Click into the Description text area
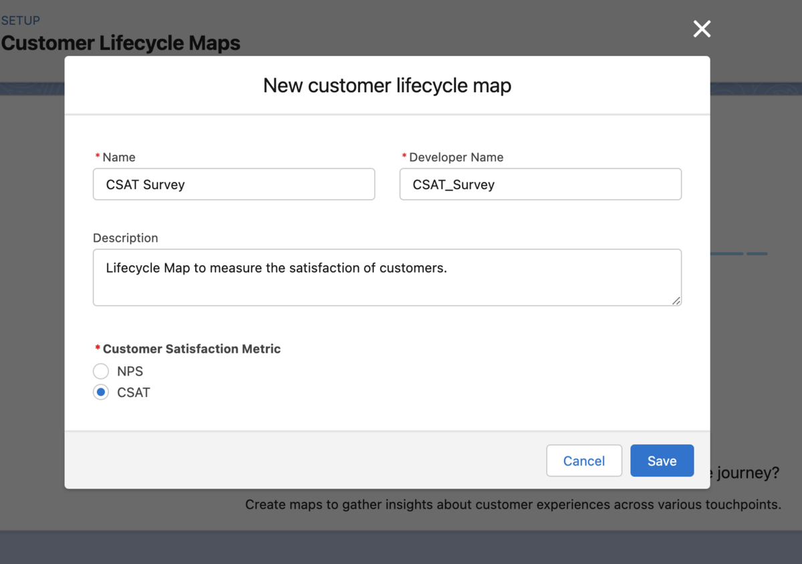This screenshot has height=564, width=802. [387, 277]
